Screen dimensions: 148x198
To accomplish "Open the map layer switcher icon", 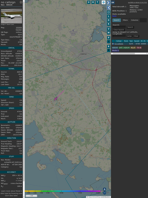I will (x=104, y=2).
